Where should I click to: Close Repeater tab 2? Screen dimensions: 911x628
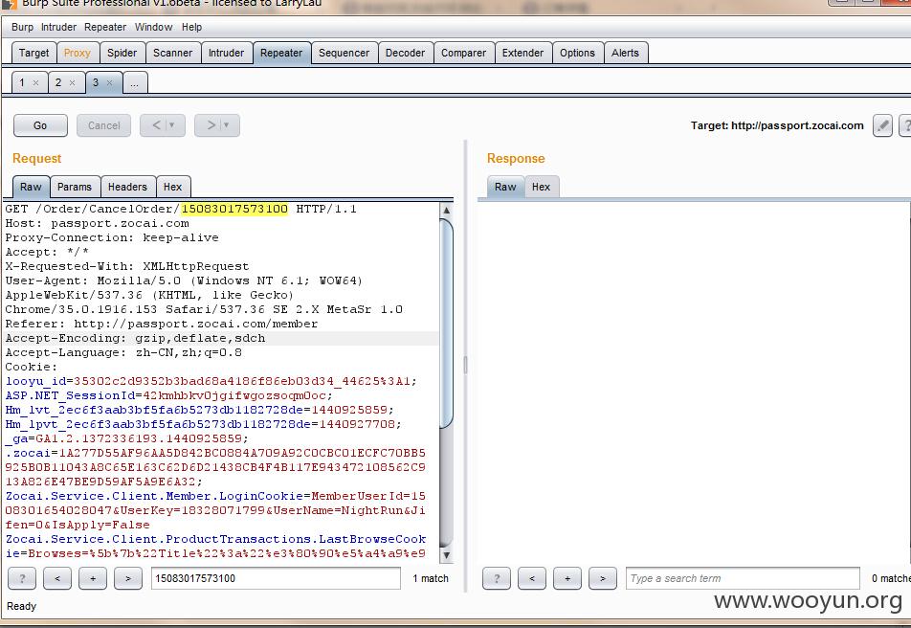(x=72, y=83)
